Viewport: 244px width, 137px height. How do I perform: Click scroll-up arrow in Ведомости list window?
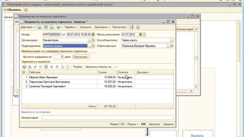tap(196, 29)
